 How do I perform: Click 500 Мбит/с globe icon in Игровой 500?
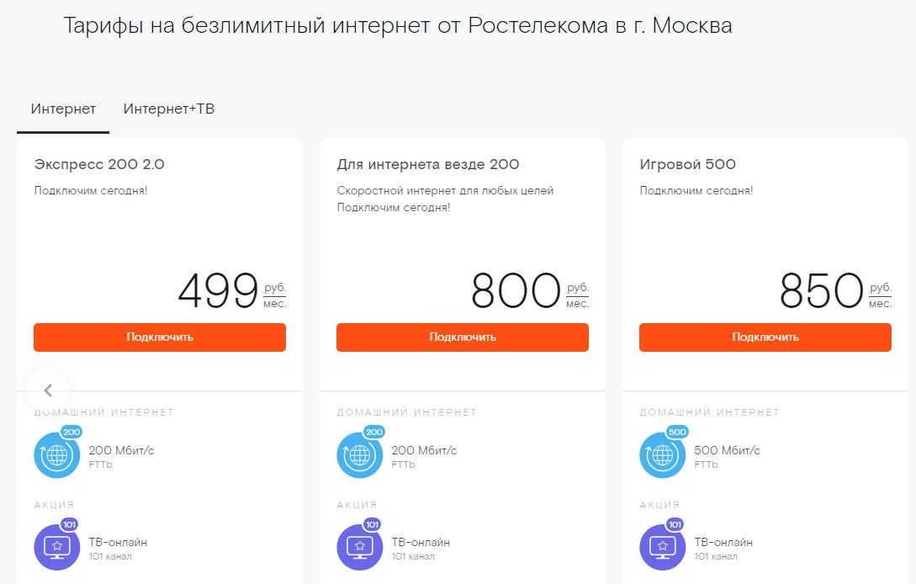662,455
